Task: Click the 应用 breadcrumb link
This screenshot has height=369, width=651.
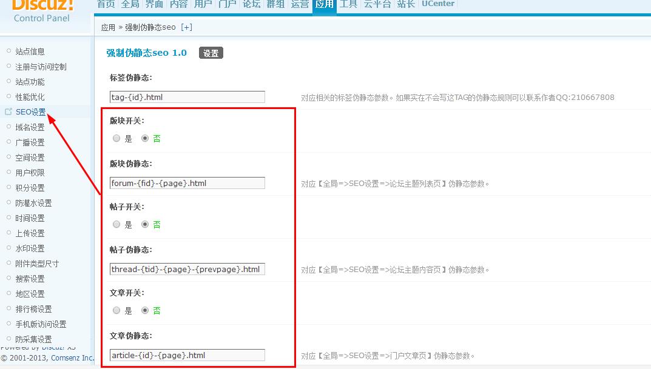Action: (109, 27)
